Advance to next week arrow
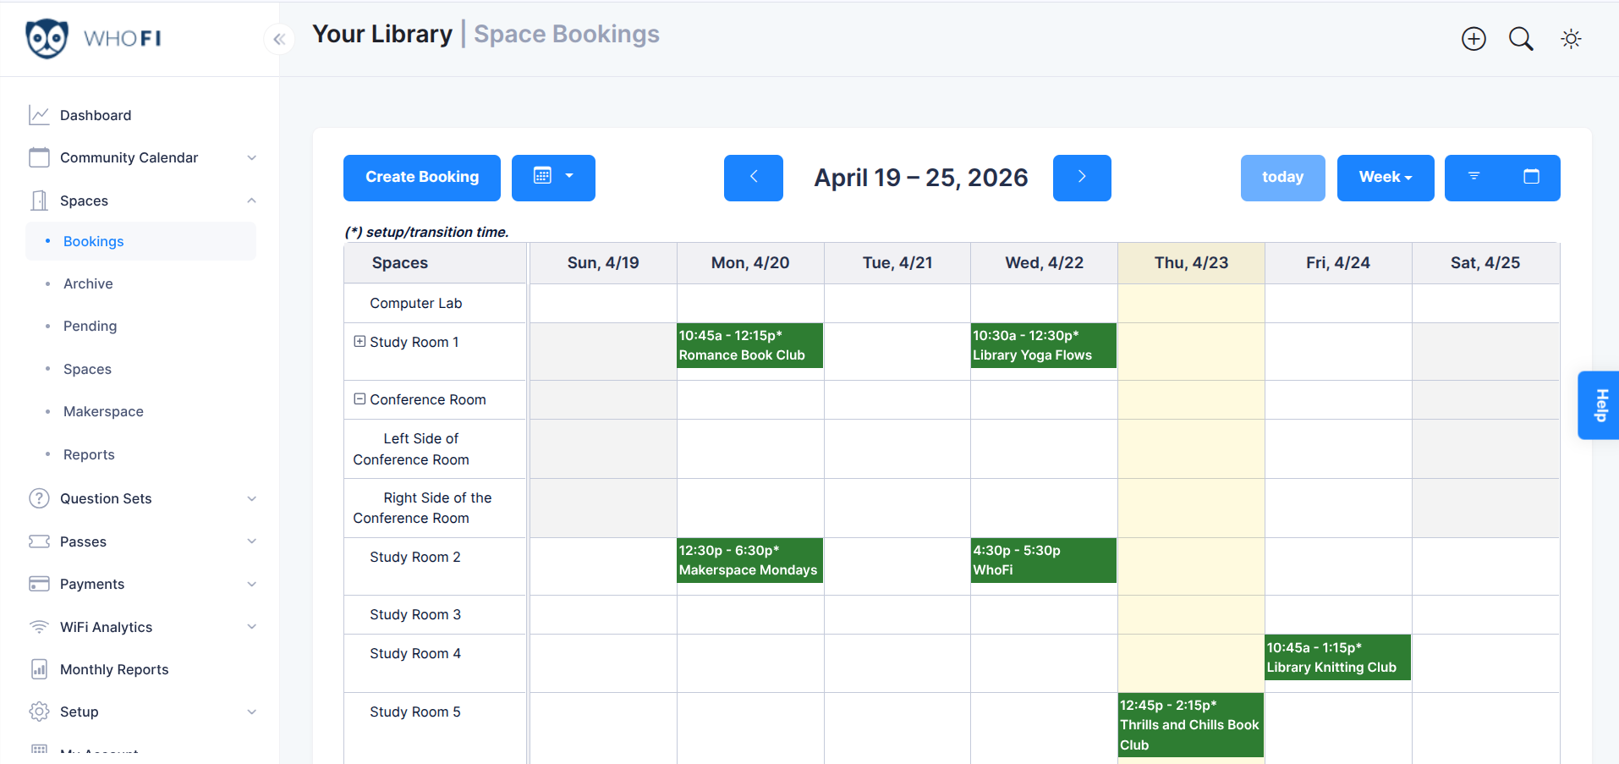1619x764 pixels. coord(1082,178)
